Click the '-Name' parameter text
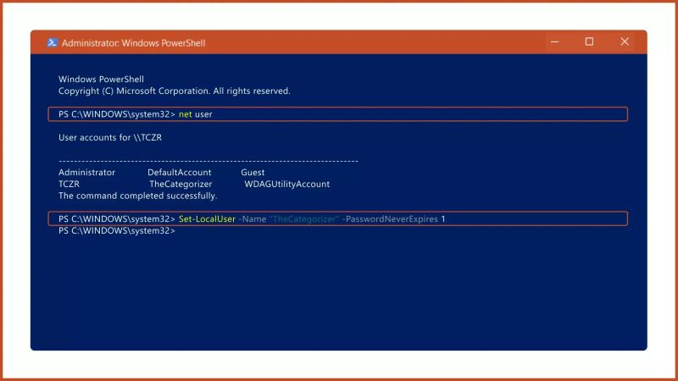 tap(253, 219)
